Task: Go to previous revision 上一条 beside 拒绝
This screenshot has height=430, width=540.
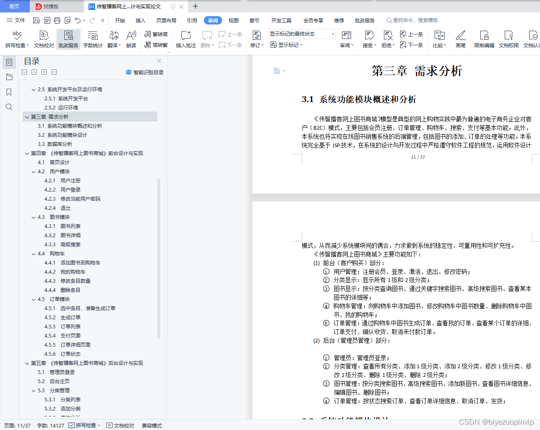Action: 411,34
